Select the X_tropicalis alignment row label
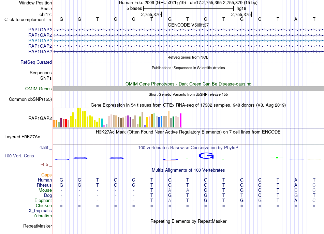The image size is (324, 234). point(40,211)
